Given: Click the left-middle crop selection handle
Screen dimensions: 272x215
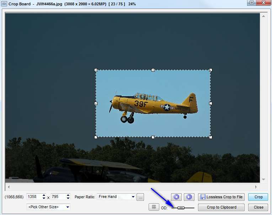Looking at the screenshot, I should [x=96, y=104].
